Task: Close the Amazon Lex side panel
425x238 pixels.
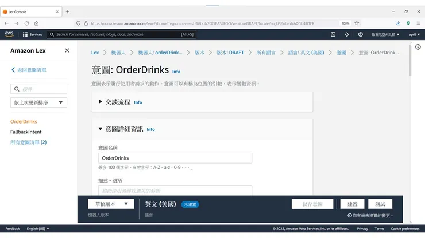Action: pos(67,50)
